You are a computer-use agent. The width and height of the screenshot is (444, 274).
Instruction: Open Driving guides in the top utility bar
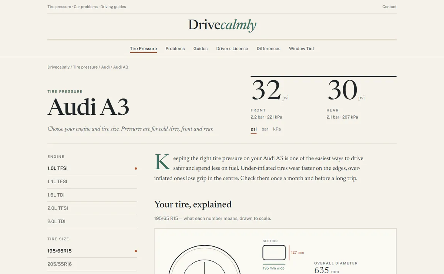click(x=113, y=7)
